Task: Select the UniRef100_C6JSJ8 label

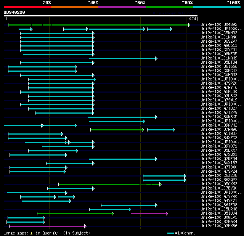Action: pyautogui.click(x=219, y=176)
